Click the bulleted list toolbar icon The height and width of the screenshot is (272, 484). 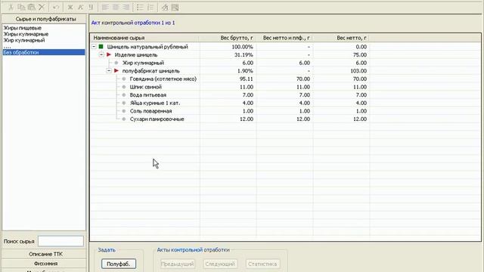click(x=140, y=7)
